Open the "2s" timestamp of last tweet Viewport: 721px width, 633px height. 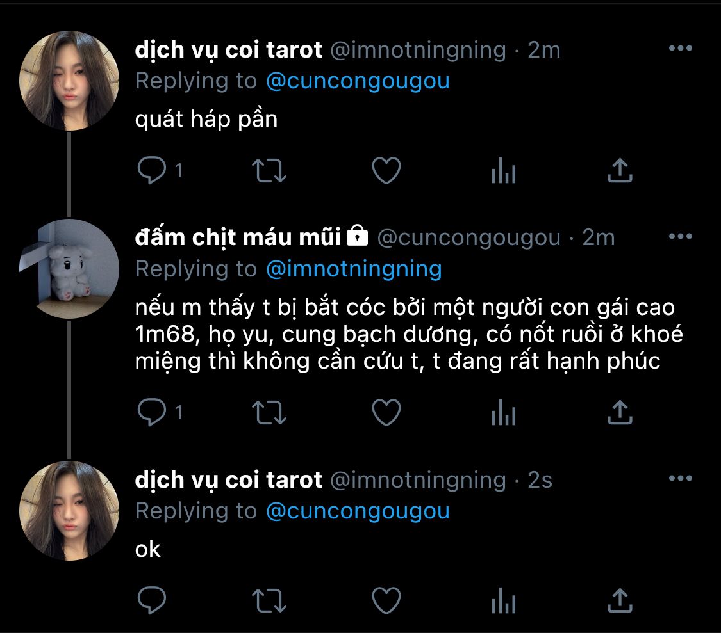click(x=540, y=480)
